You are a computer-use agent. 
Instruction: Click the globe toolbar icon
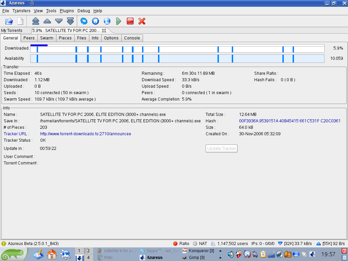pos(107,21)
